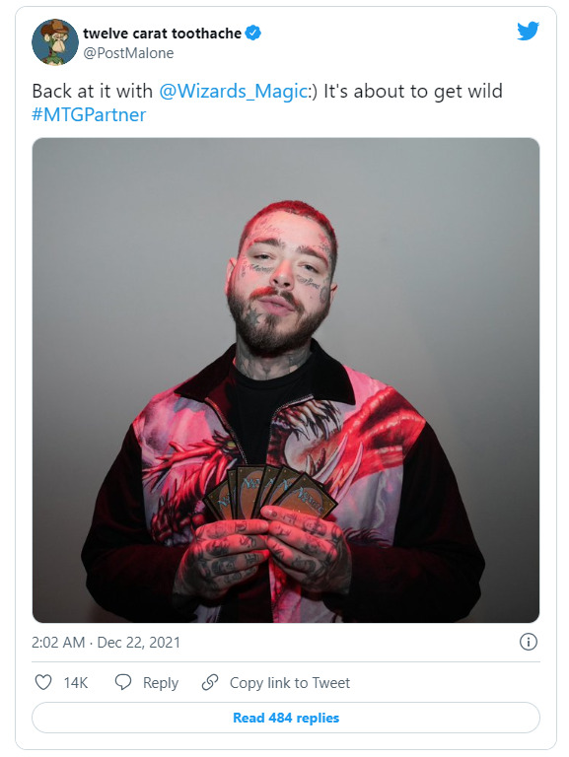Open the tweet info icon
This screenshot has height=757, width=569.
[x=528, y=642]
